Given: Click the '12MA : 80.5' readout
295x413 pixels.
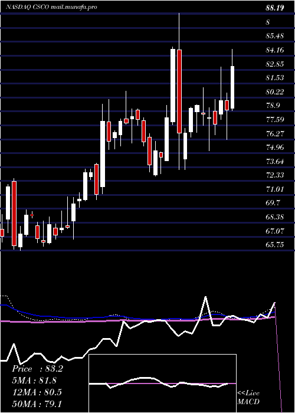Looking at the screenshot, I should point(37,392).
